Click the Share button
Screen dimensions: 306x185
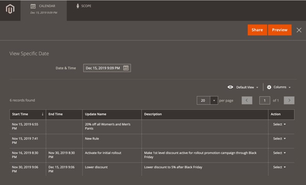point(257,30)
